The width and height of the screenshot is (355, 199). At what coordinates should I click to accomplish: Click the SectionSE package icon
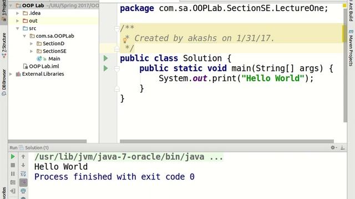point(39,51)
